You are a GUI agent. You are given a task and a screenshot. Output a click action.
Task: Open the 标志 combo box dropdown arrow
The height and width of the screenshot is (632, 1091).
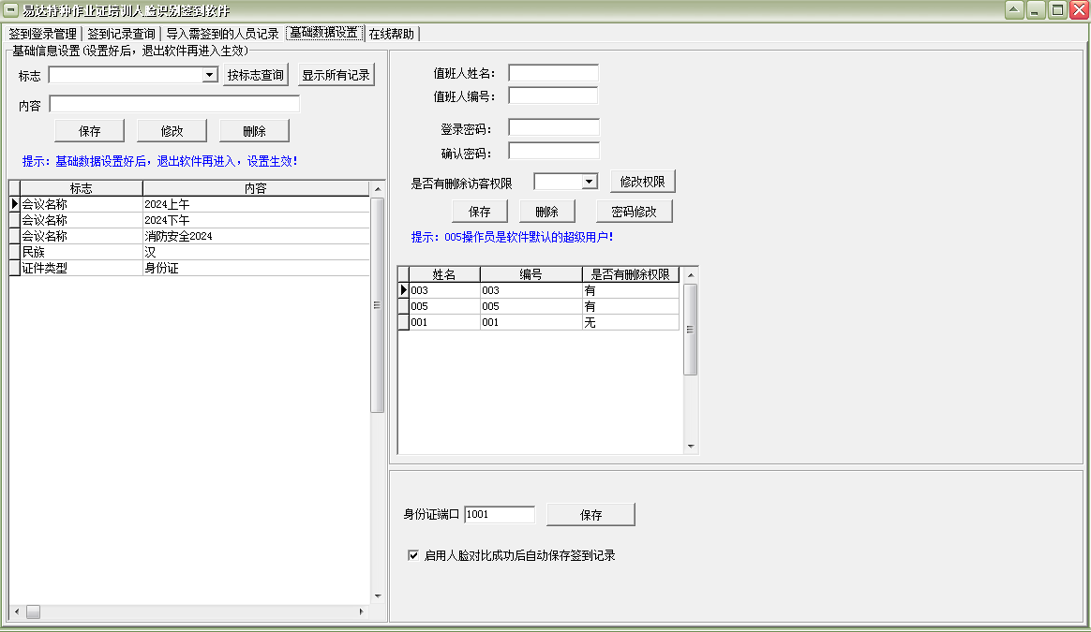(209, 74)
